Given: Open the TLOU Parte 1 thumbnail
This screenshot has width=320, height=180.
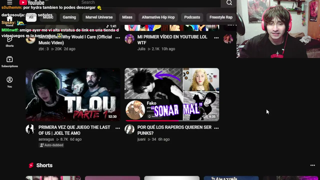Looking at the screenshot, I should tap(73, 94).
